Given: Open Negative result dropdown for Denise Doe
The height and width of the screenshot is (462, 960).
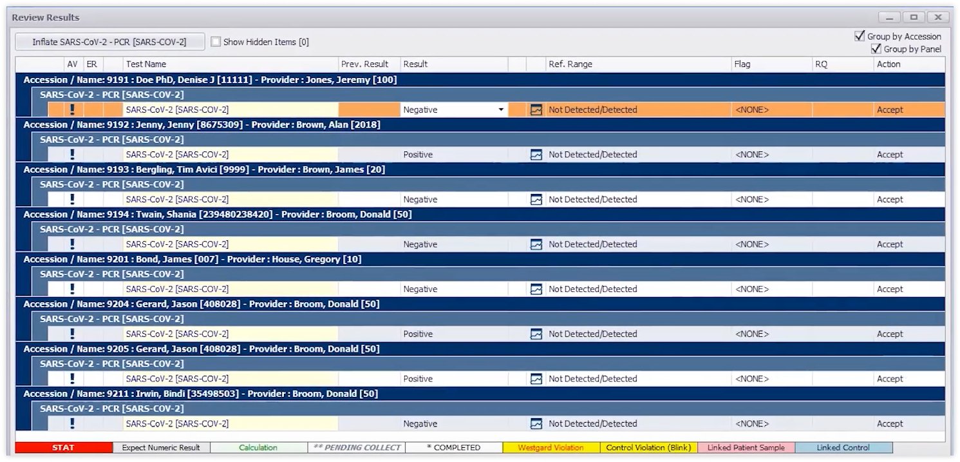Looking at the screenshot, I should click(x=501, y=110).
